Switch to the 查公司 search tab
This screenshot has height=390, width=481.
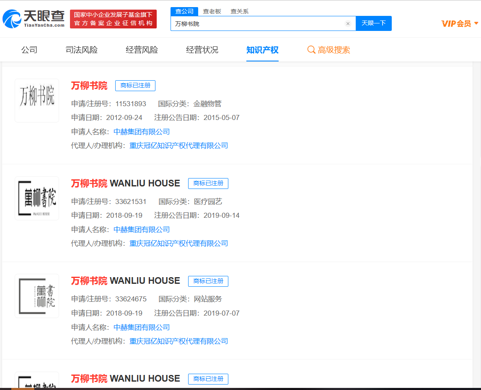(184, 12)
